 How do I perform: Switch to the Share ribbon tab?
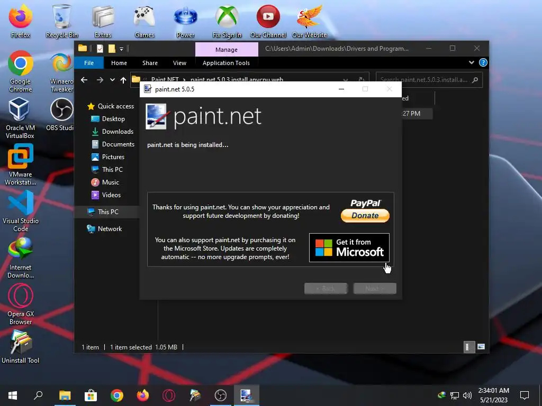pyautogui.click(x=150, y=63)
